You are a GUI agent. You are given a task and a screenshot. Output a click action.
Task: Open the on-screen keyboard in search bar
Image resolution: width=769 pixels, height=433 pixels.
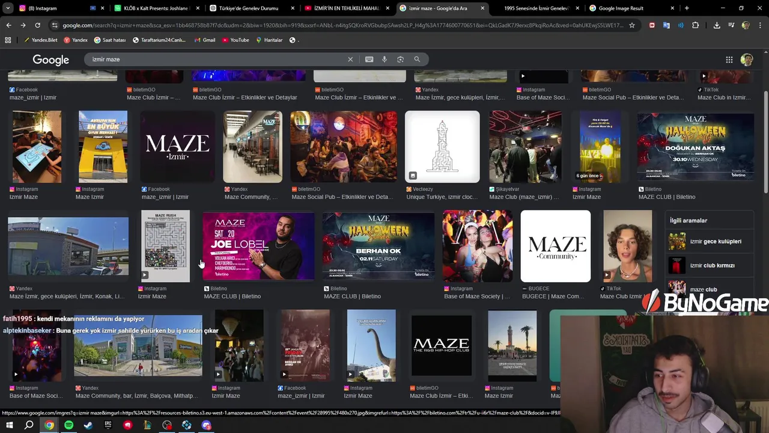click(x=369, y=59)
